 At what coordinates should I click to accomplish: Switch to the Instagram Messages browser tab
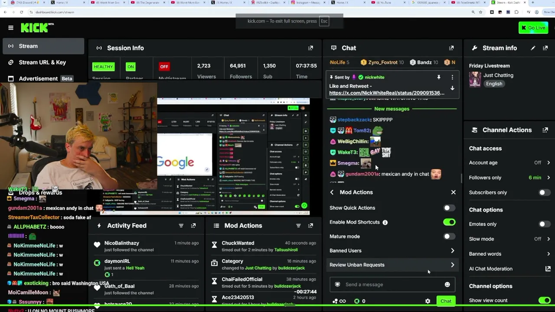[307, 3]
